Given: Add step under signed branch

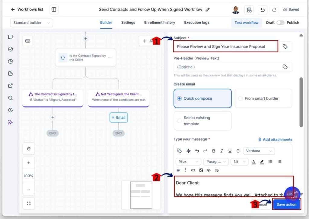Looking at the screenshot, I should (53, 117).
